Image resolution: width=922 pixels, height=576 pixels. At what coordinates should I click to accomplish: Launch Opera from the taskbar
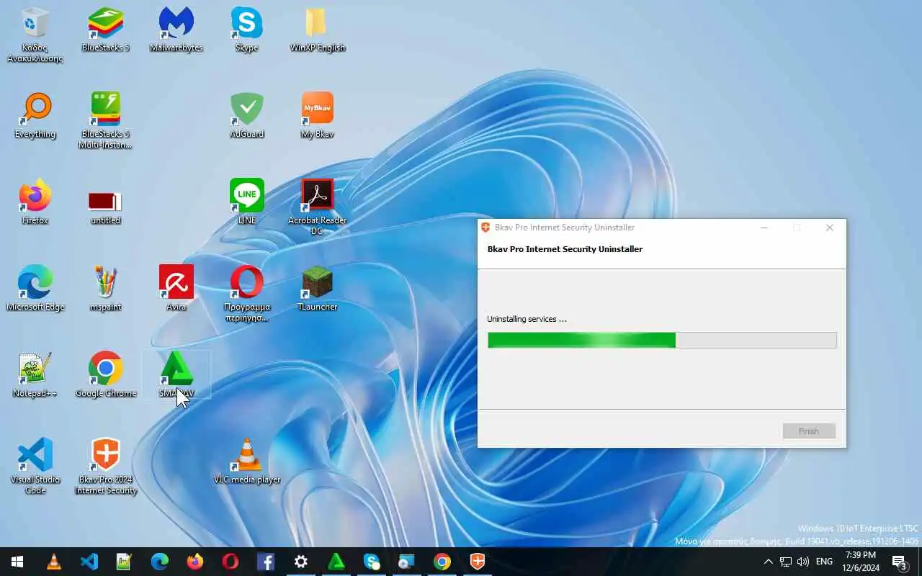pos(230,562)
